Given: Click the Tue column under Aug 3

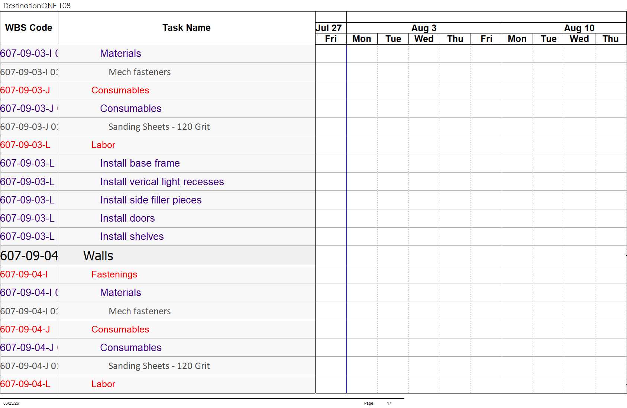Looking at the screenshot, I should (393, 39).
